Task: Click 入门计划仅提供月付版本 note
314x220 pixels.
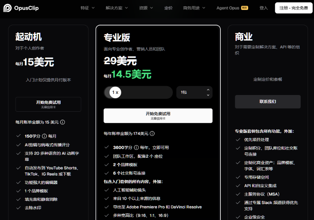Action: (x=48, y=80)
